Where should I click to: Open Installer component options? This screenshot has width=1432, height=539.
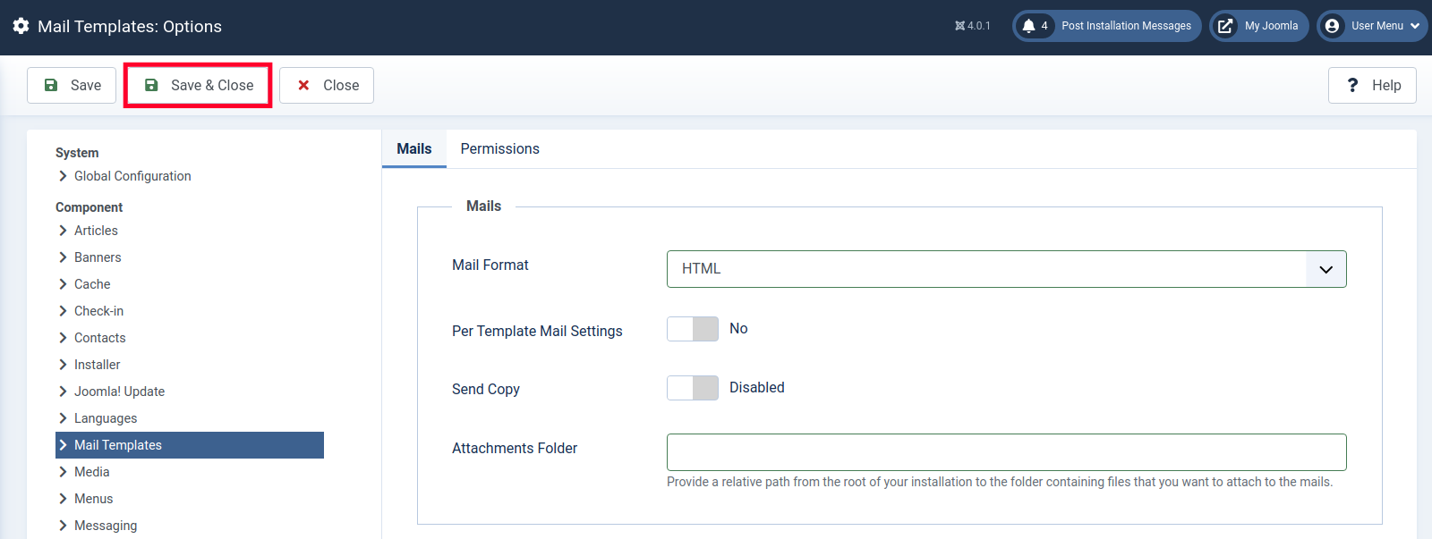click(x=97, y=365)
